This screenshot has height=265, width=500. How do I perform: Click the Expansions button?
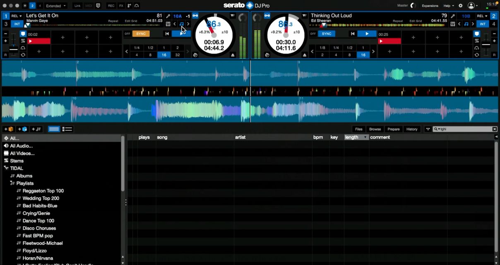click(430, 6)
